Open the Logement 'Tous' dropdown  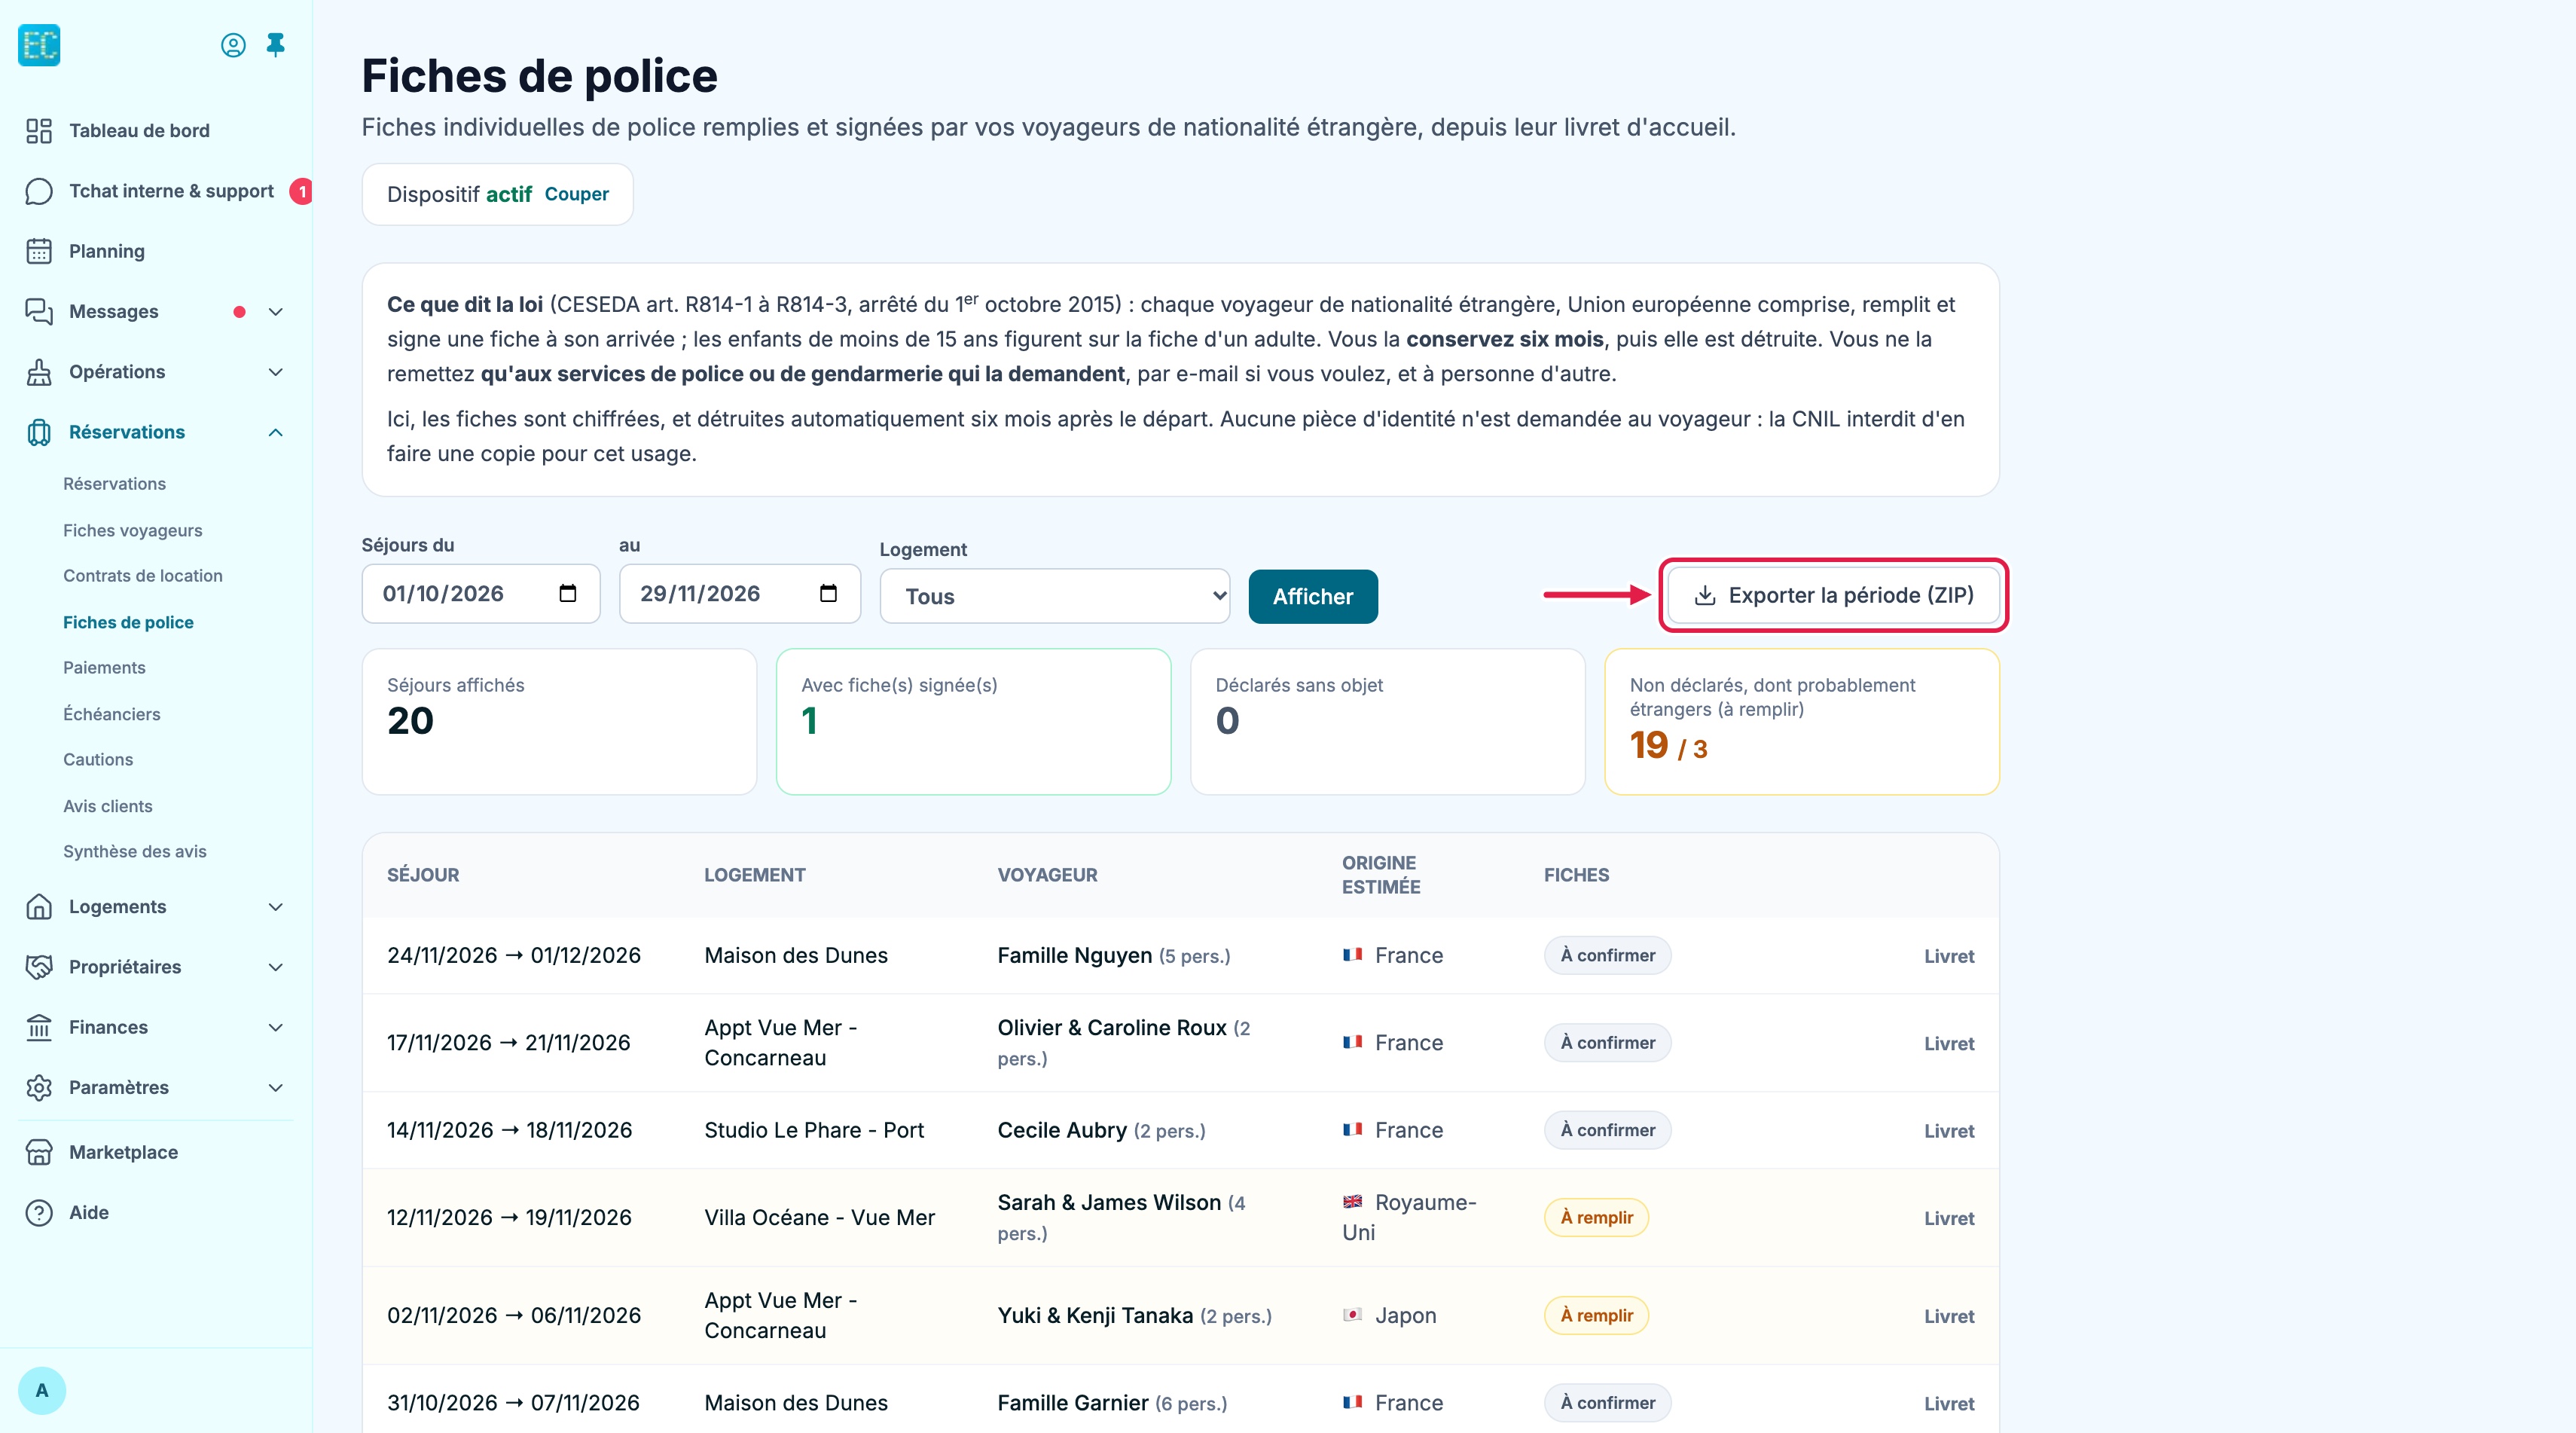(1055, 597)
